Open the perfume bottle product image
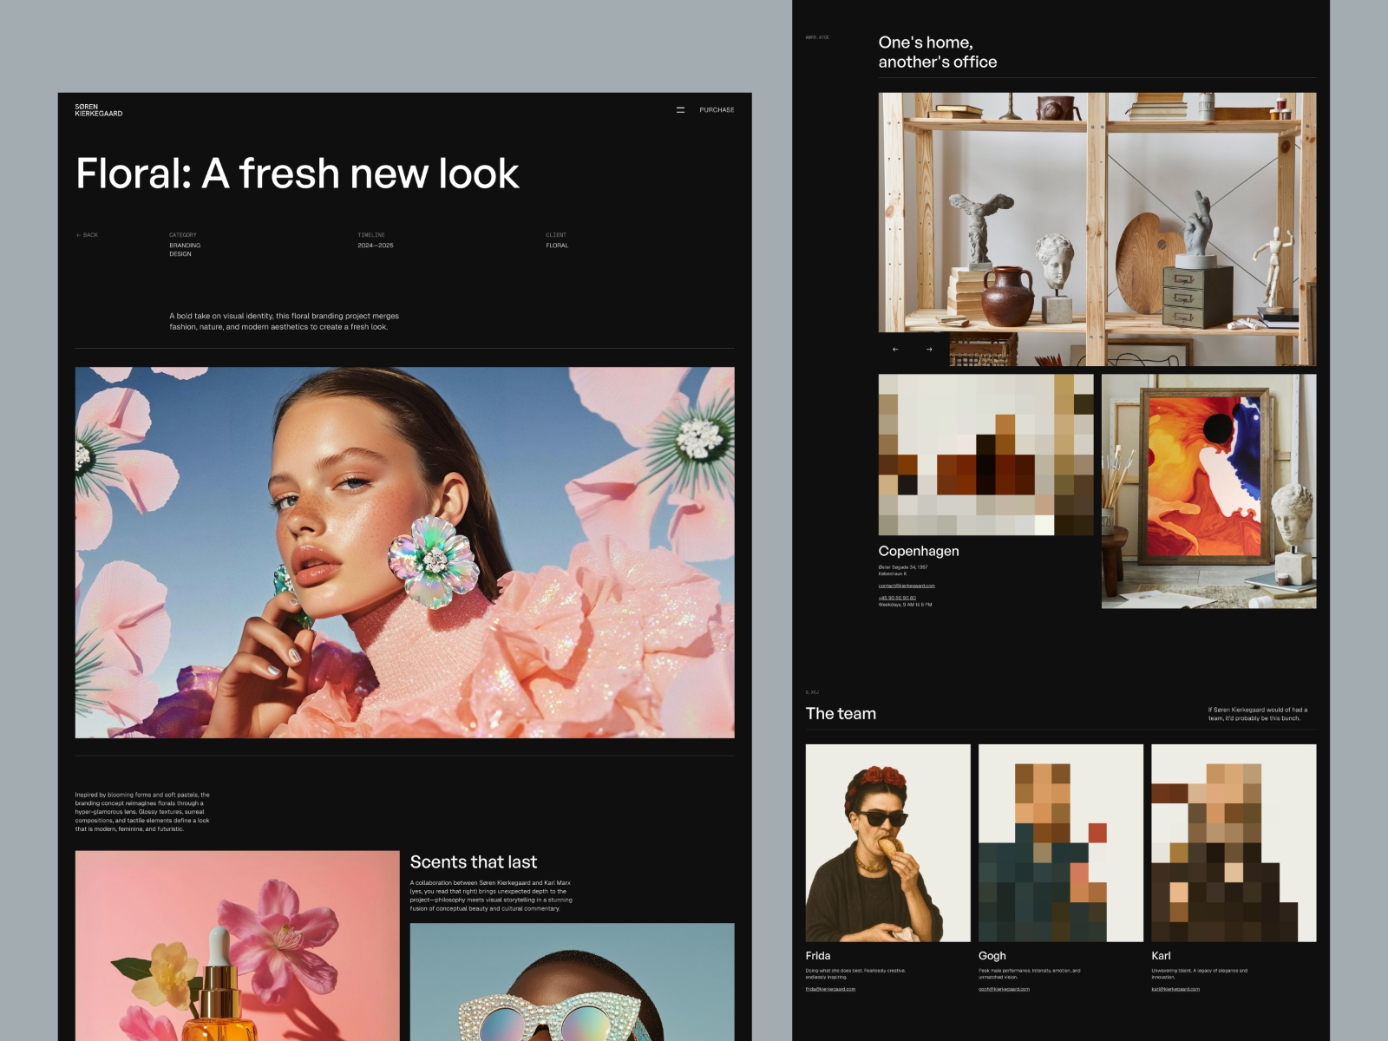1388x1041 pixels. click(x=237, y=946)
